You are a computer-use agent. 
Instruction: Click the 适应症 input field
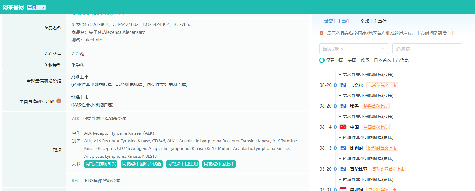(x=427, y=49)
